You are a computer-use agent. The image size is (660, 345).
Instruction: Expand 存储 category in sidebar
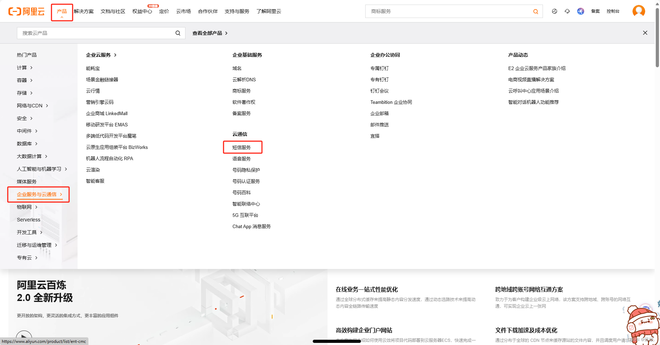(x=25, y=93)
